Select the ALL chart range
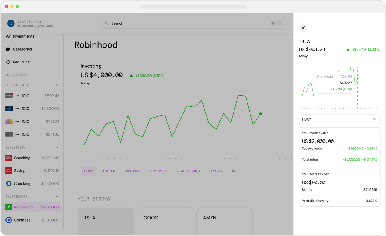Screen dimensions: 386x236 click(x=235, y=171)
